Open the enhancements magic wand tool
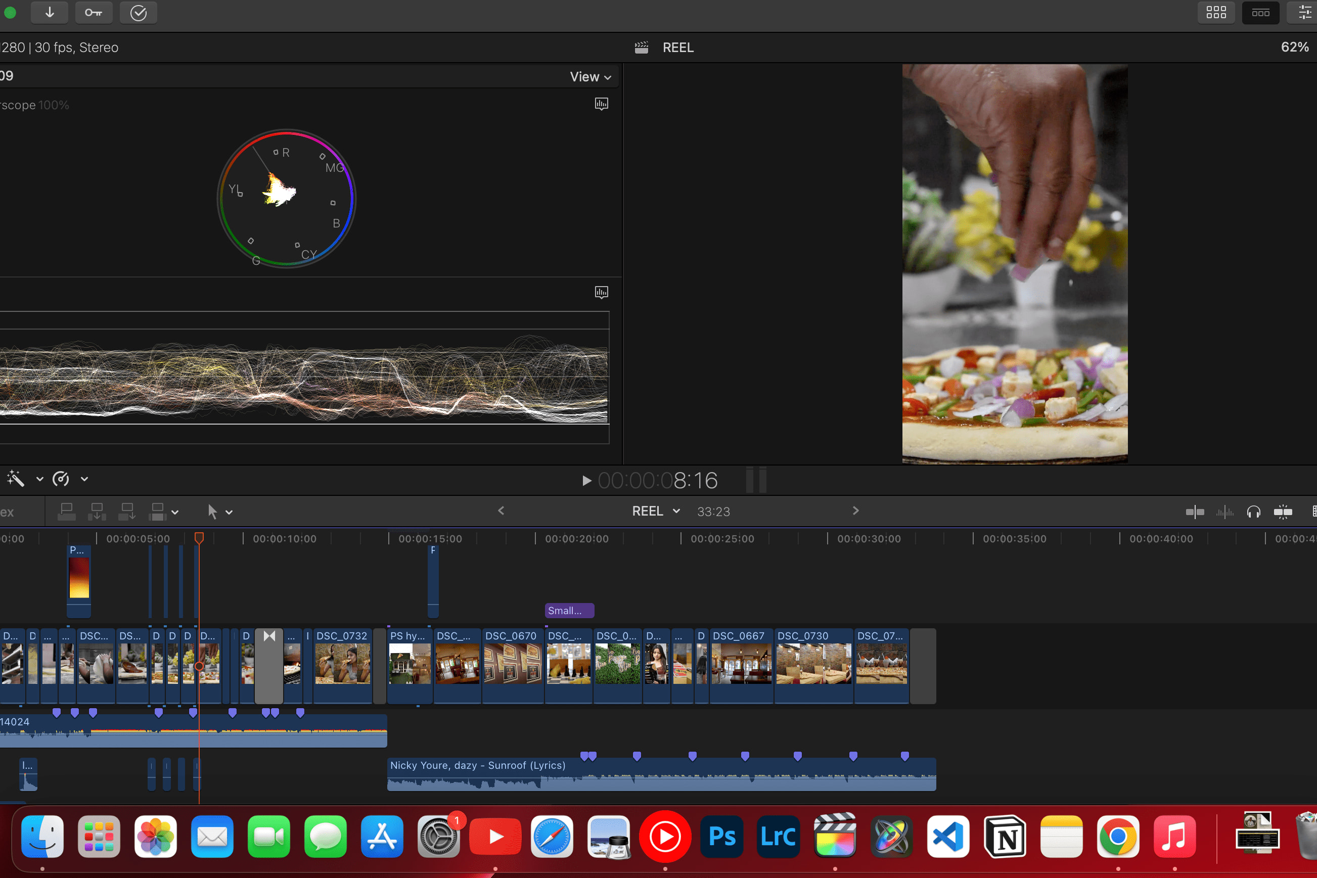The height and width of the screenshot is (878, 1317). point(16,479)
